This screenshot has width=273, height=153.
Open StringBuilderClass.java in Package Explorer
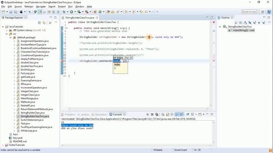click(32, 113)
